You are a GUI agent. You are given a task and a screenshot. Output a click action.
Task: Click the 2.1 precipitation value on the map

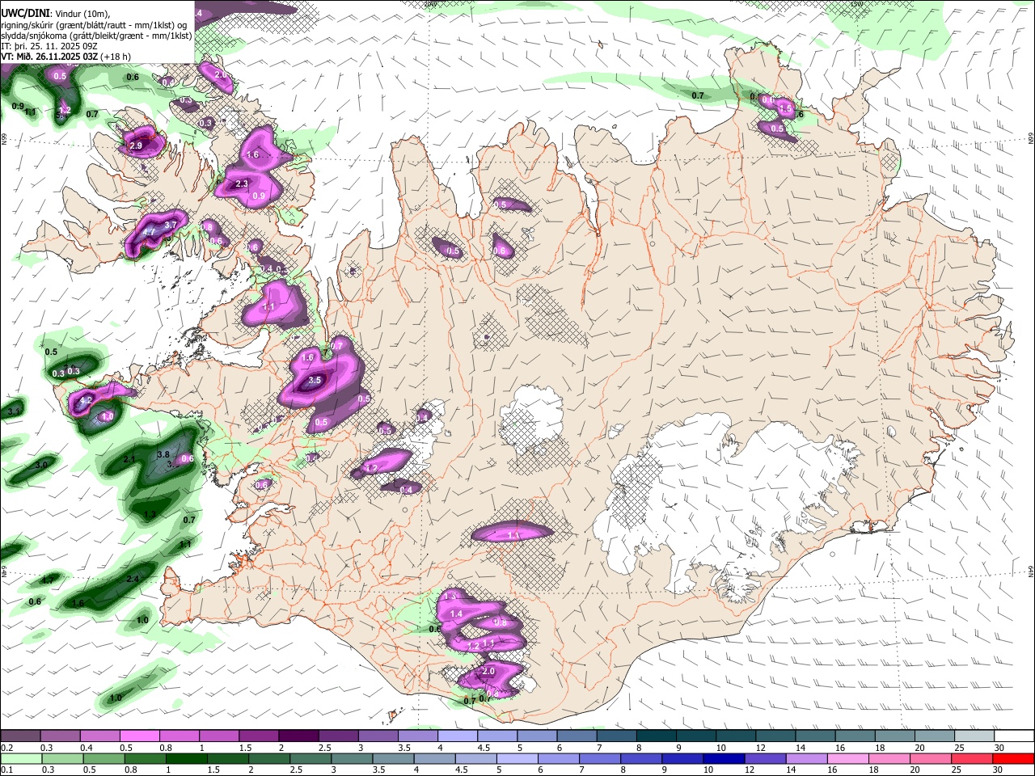click(x=129, y=459)
